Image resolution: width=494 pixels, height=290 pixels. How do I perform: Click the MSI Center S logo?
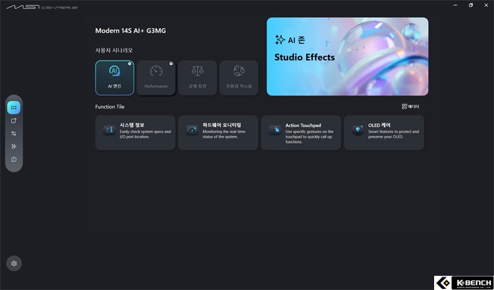pyautogui.click(x=42, y=7)
